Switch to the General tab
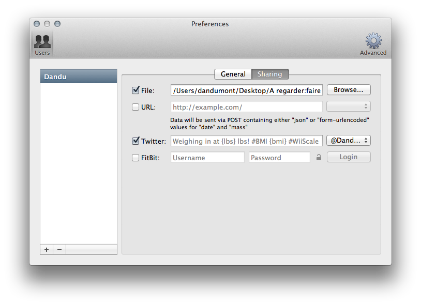The width and height of the screenshot is (421, 306). tap(233, 74)
